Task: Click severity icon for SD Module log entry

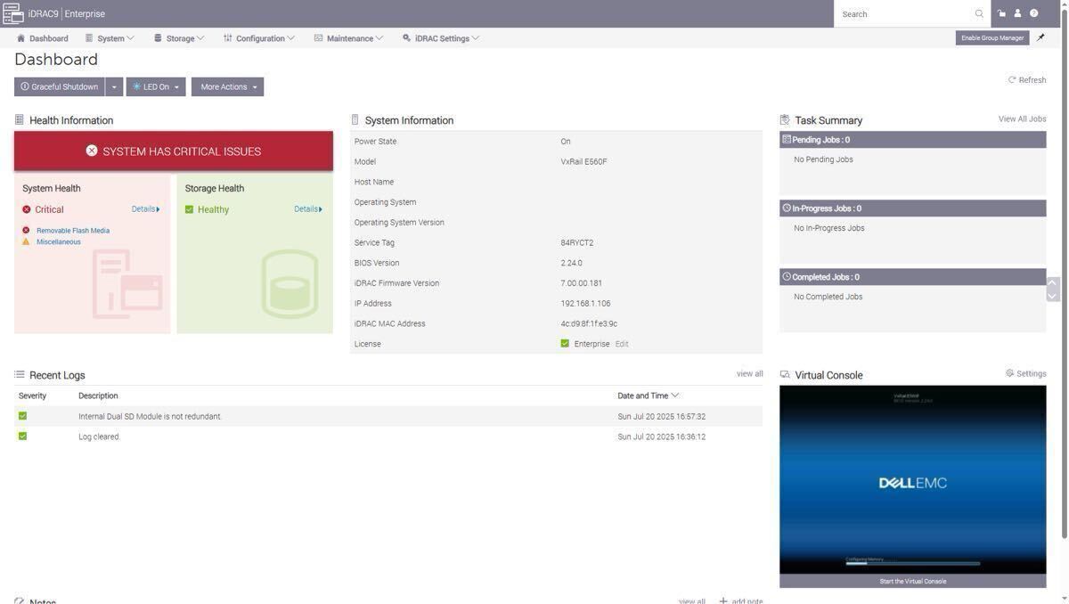Action: point(22,416)
